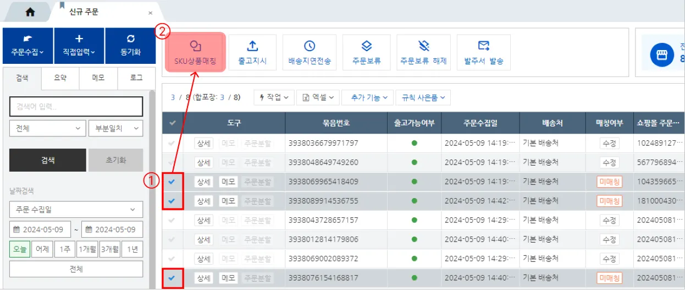Click 수정 for order 3938043728657157
Image resolution: width=685 pixels, height=290 pixels.
[x=610, y=220]
